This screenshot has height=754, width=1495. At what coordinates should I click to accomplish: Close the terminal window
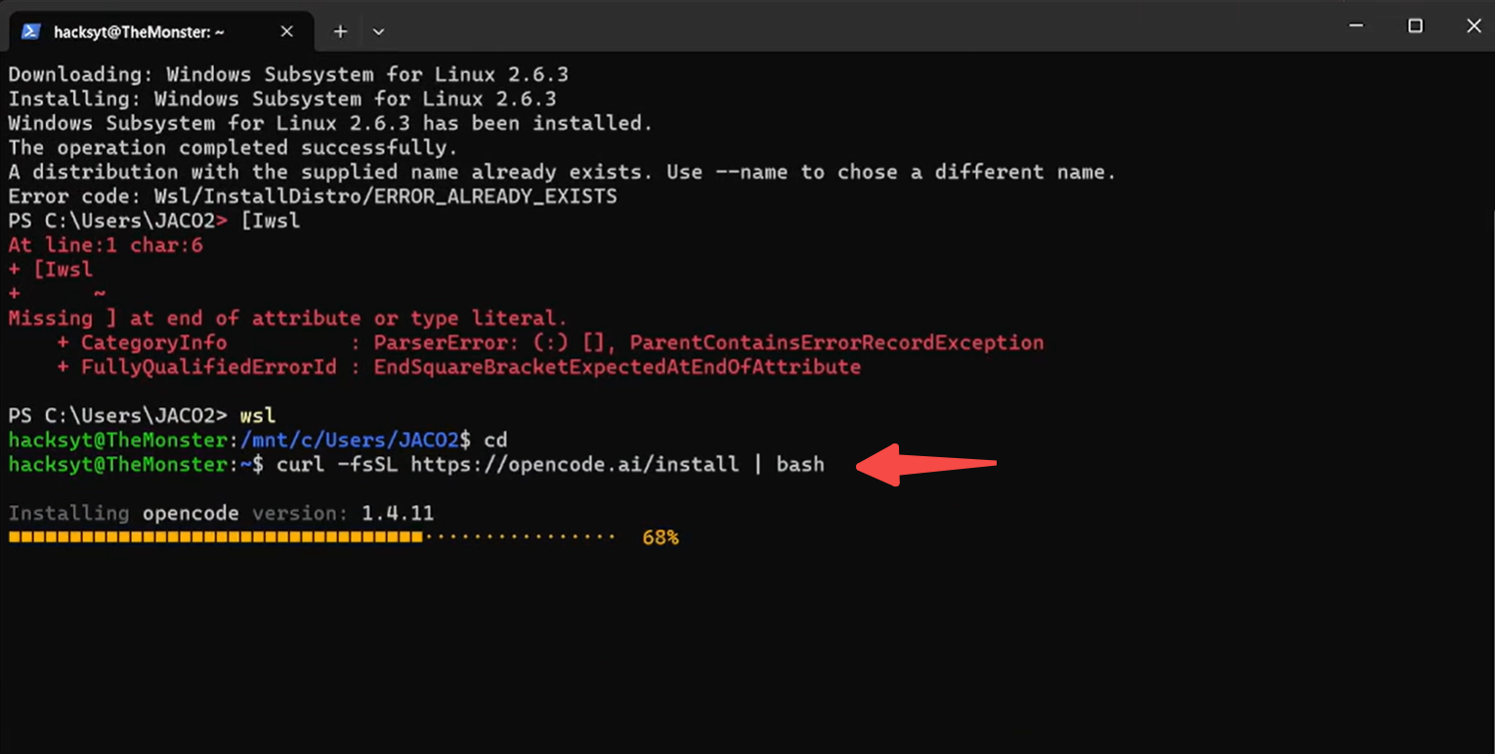coord(1474,26)
